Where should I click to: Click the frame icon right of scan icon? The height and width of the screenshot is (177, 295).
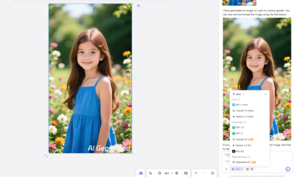tap(252, 169)
